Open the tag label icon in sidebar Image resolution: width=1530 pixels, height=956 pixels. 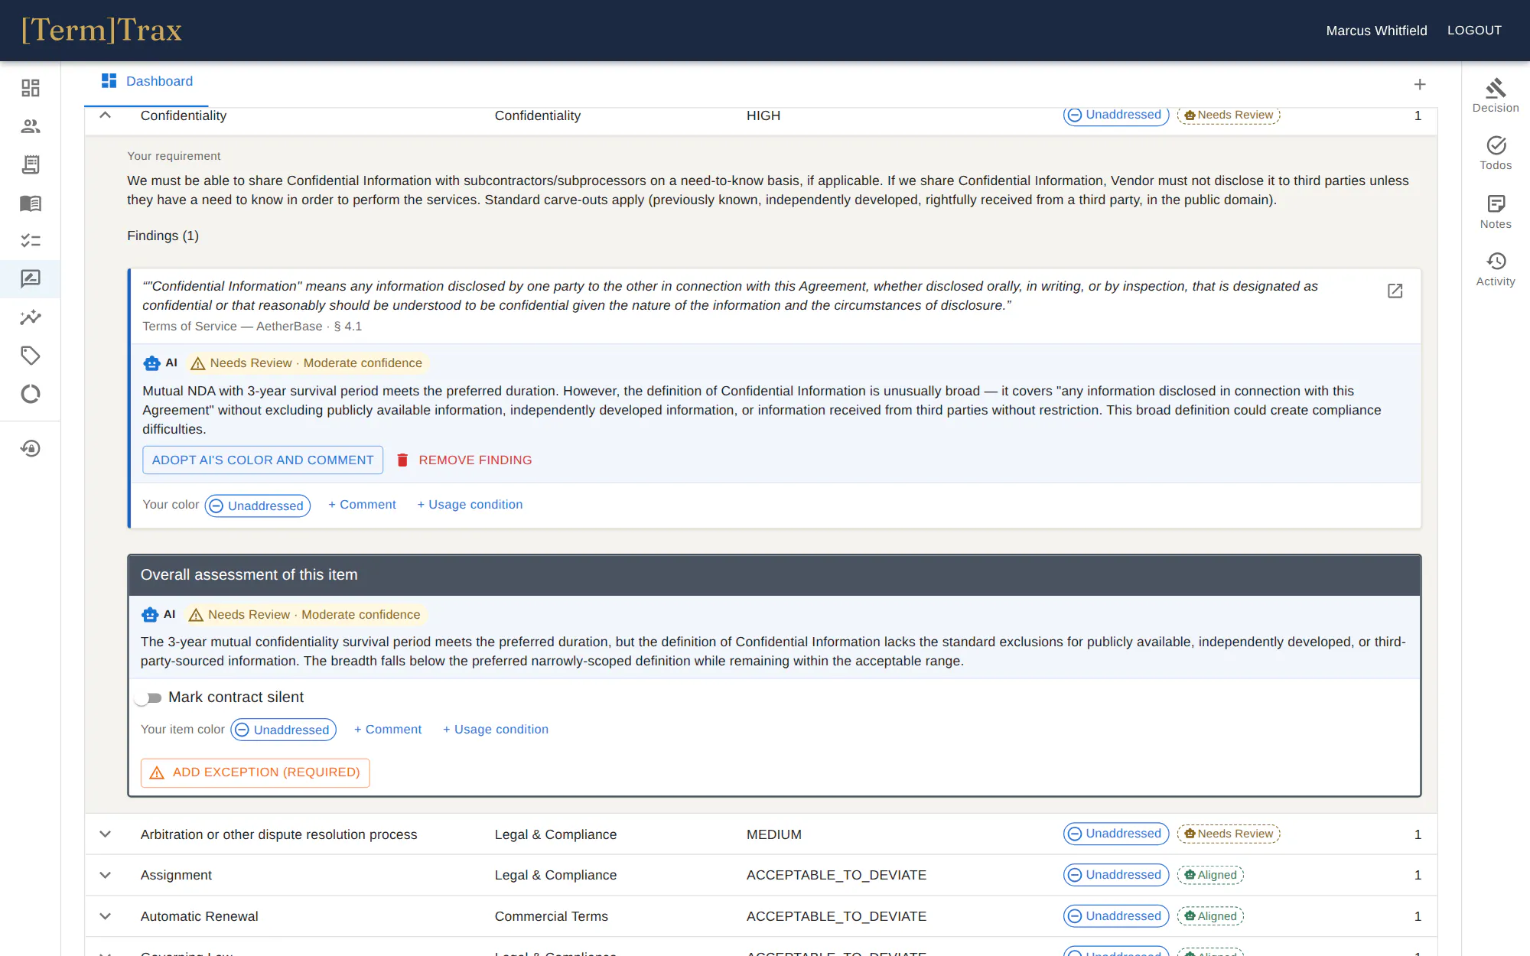pos(31,356)
